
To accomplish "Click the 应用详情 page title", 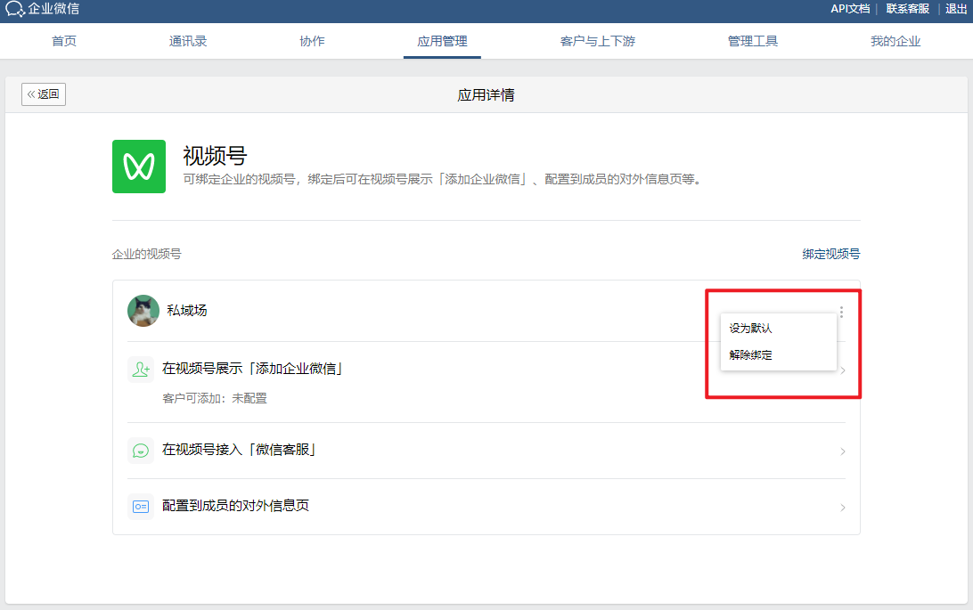I will [486, 95].
